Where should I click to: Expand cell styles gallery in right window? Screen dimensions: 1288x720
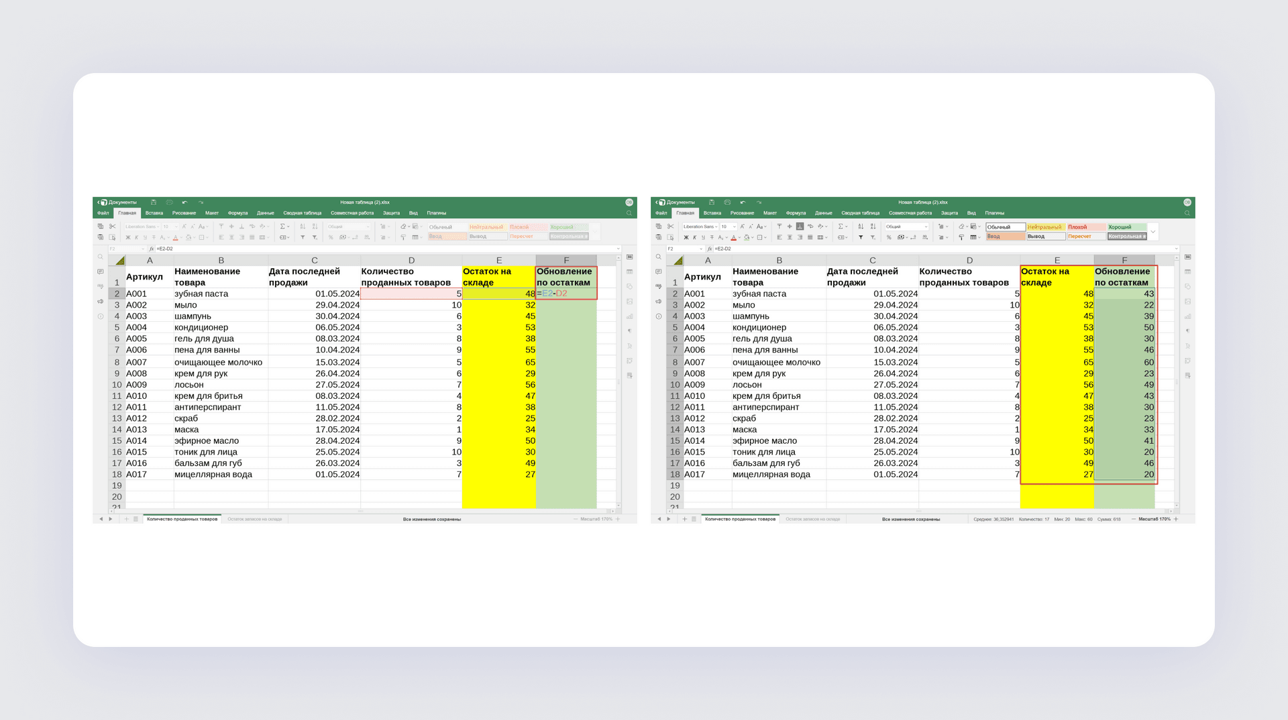tap(1153, 231)
